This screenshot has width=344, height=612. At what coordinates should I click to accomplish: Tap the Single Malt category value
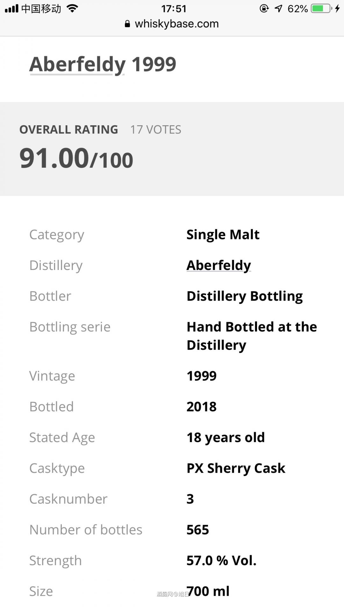(223, 235)
